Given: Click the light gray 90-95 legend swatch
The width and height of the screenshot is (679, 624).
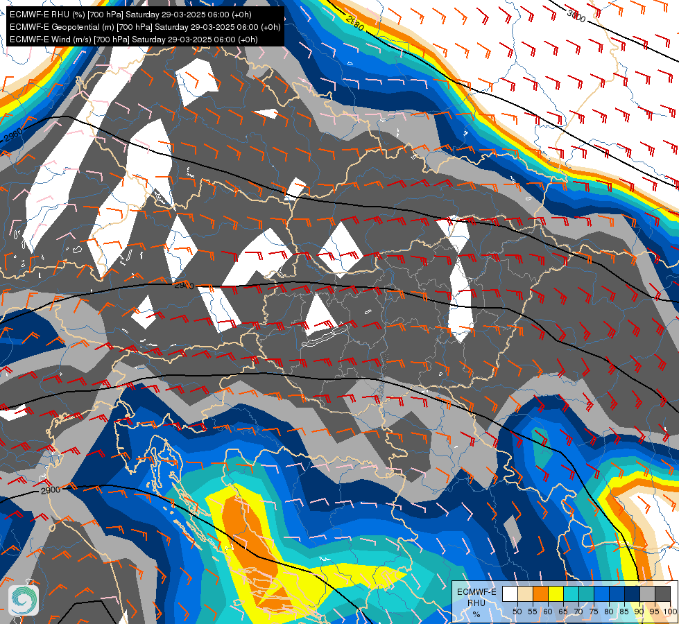Looking at the screenshot, I should coord(647,593).
